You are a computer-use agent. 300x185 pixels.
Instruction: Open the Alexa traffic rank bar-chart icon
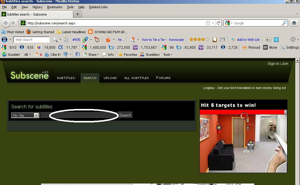[66, 39]
